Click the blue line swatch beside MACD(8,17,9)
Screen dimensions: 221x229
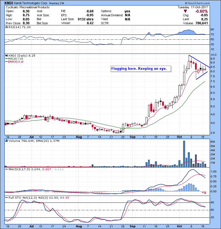(x=7, y=169)
